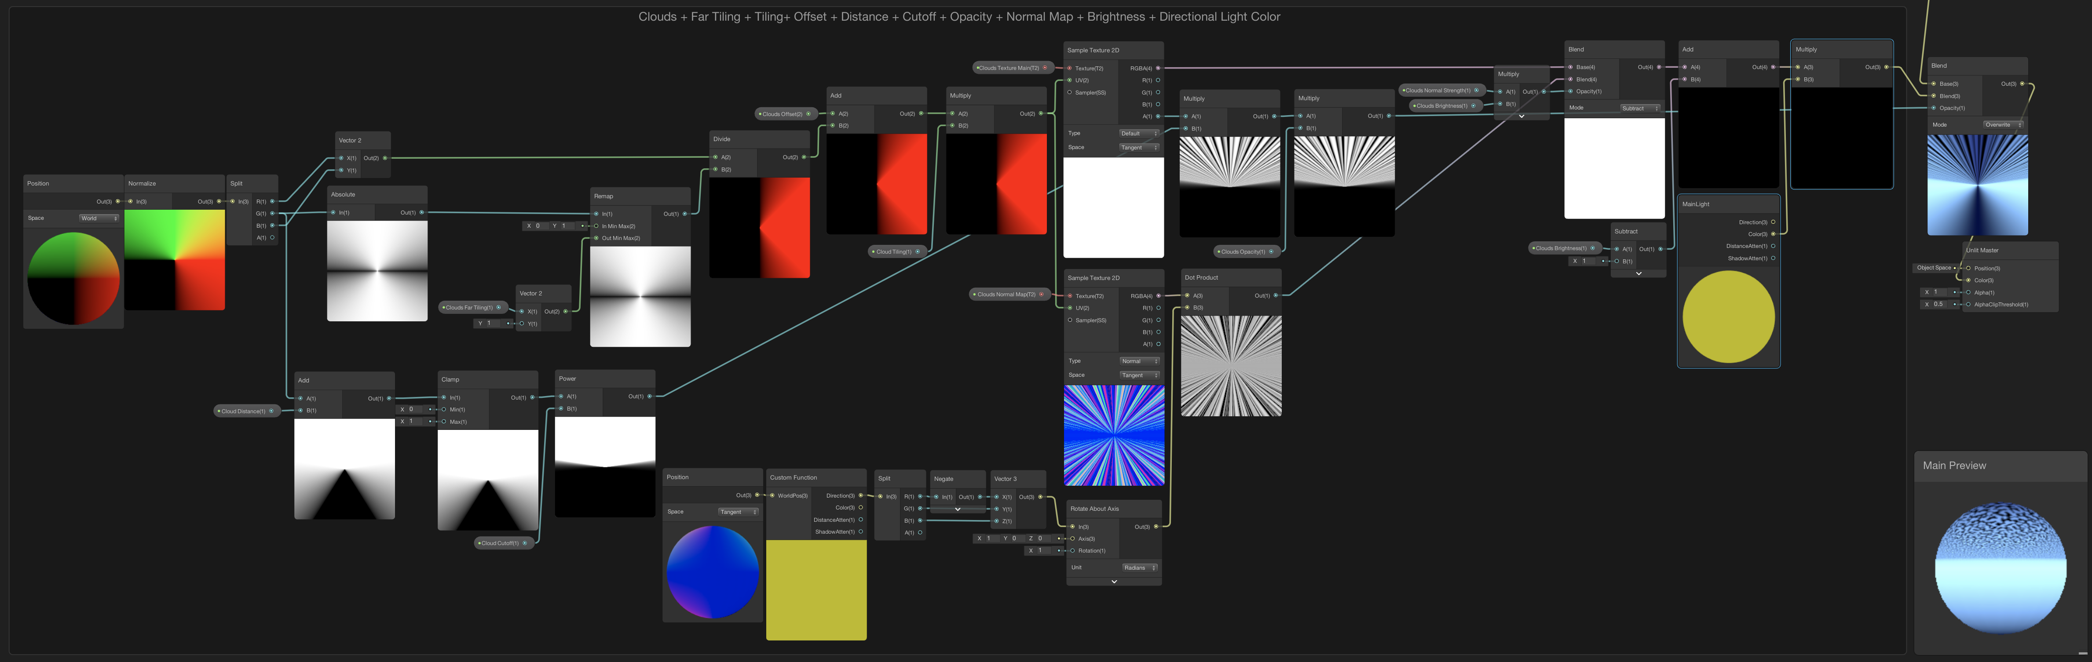Click the Alpha(1) input port on the Unlit Master node
This screenshot has width=2092, height=662.
click(x=1968, y=292)
